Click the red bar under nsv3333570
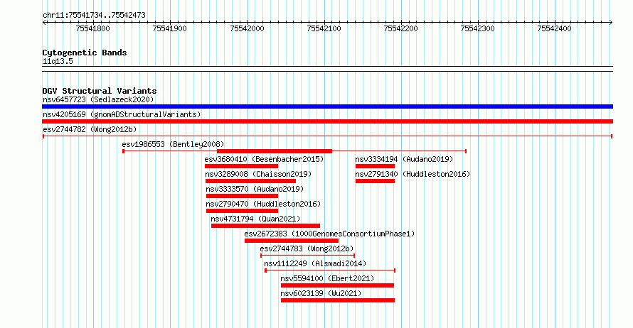This screenshot has height=328, width=633. (243, 196)
